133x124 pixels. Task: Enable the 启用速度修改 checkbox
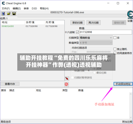click(115, 53)
